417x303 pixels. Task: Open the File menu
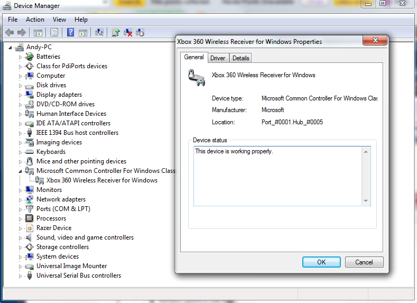(13, 20)
